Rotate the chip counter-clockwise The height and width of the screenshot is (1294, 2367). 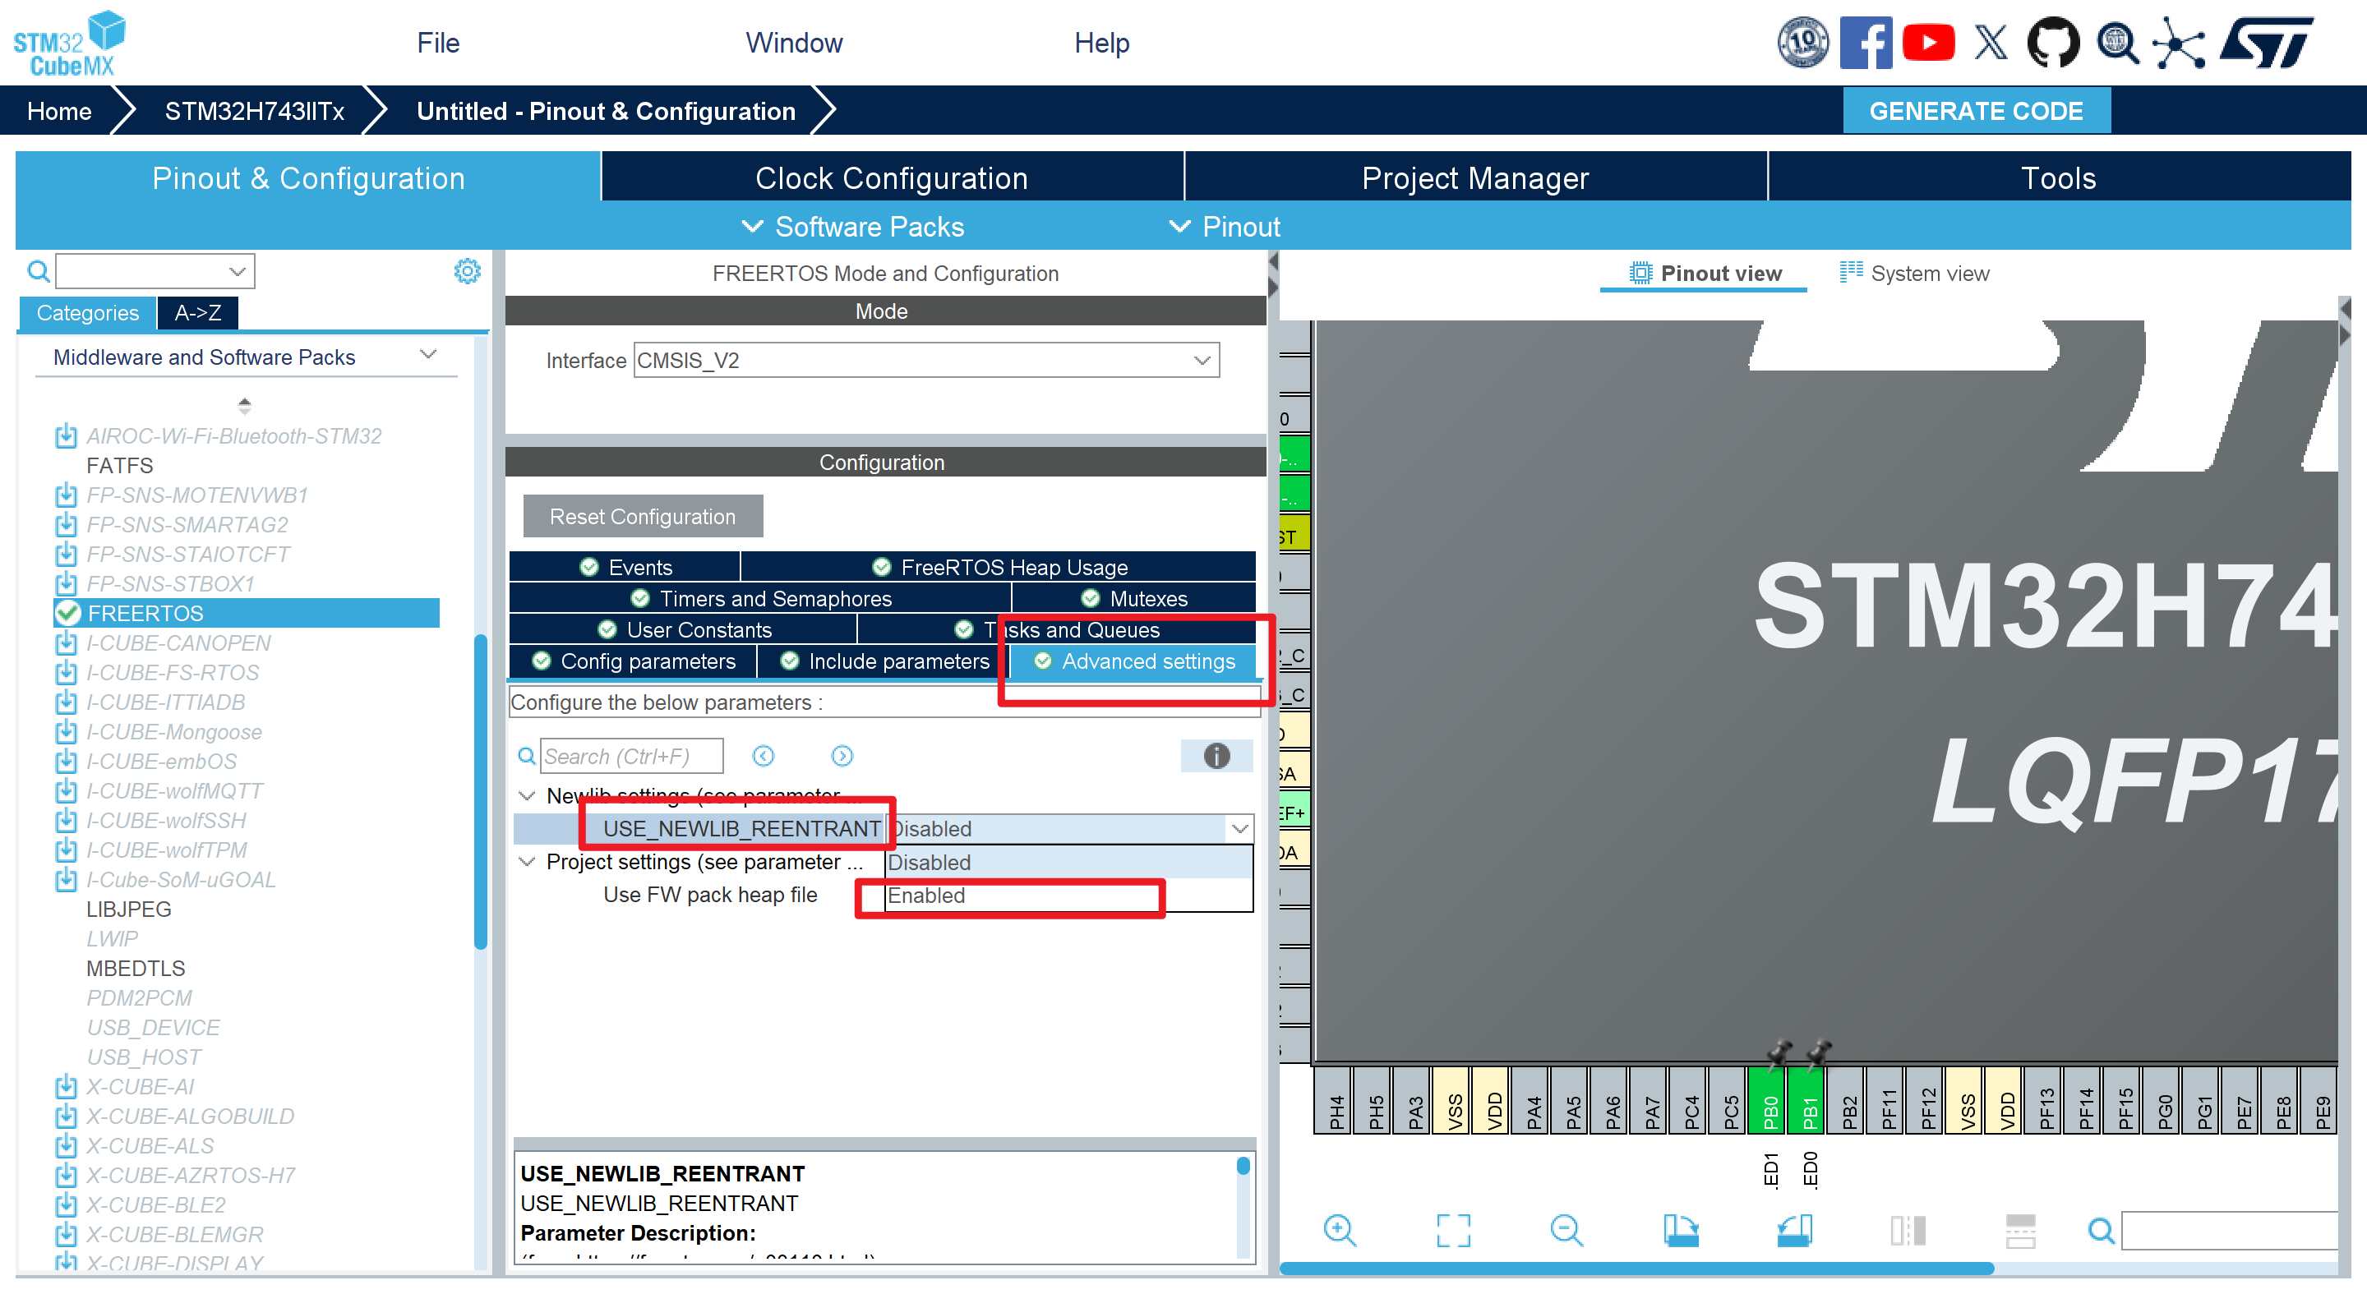pos(1794,1230)
